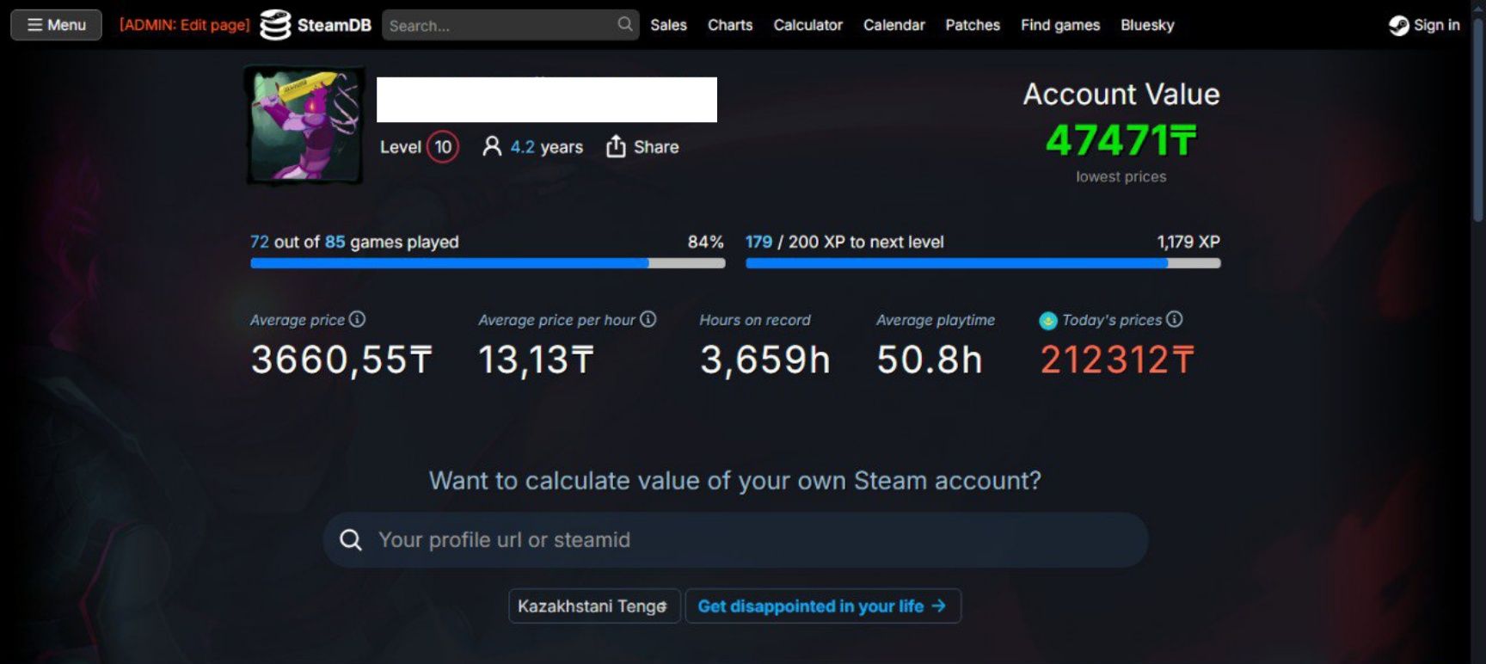Go to the Charts section
1486x664 pixels.
click(x=730, y=25)
